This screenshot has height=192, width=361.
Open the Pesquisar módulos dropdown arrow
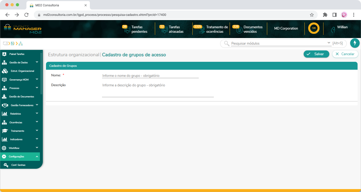(x=329, y=43)
